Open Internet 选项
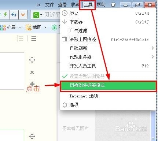Viewport: 158px width, 141px height. (108, 96)
